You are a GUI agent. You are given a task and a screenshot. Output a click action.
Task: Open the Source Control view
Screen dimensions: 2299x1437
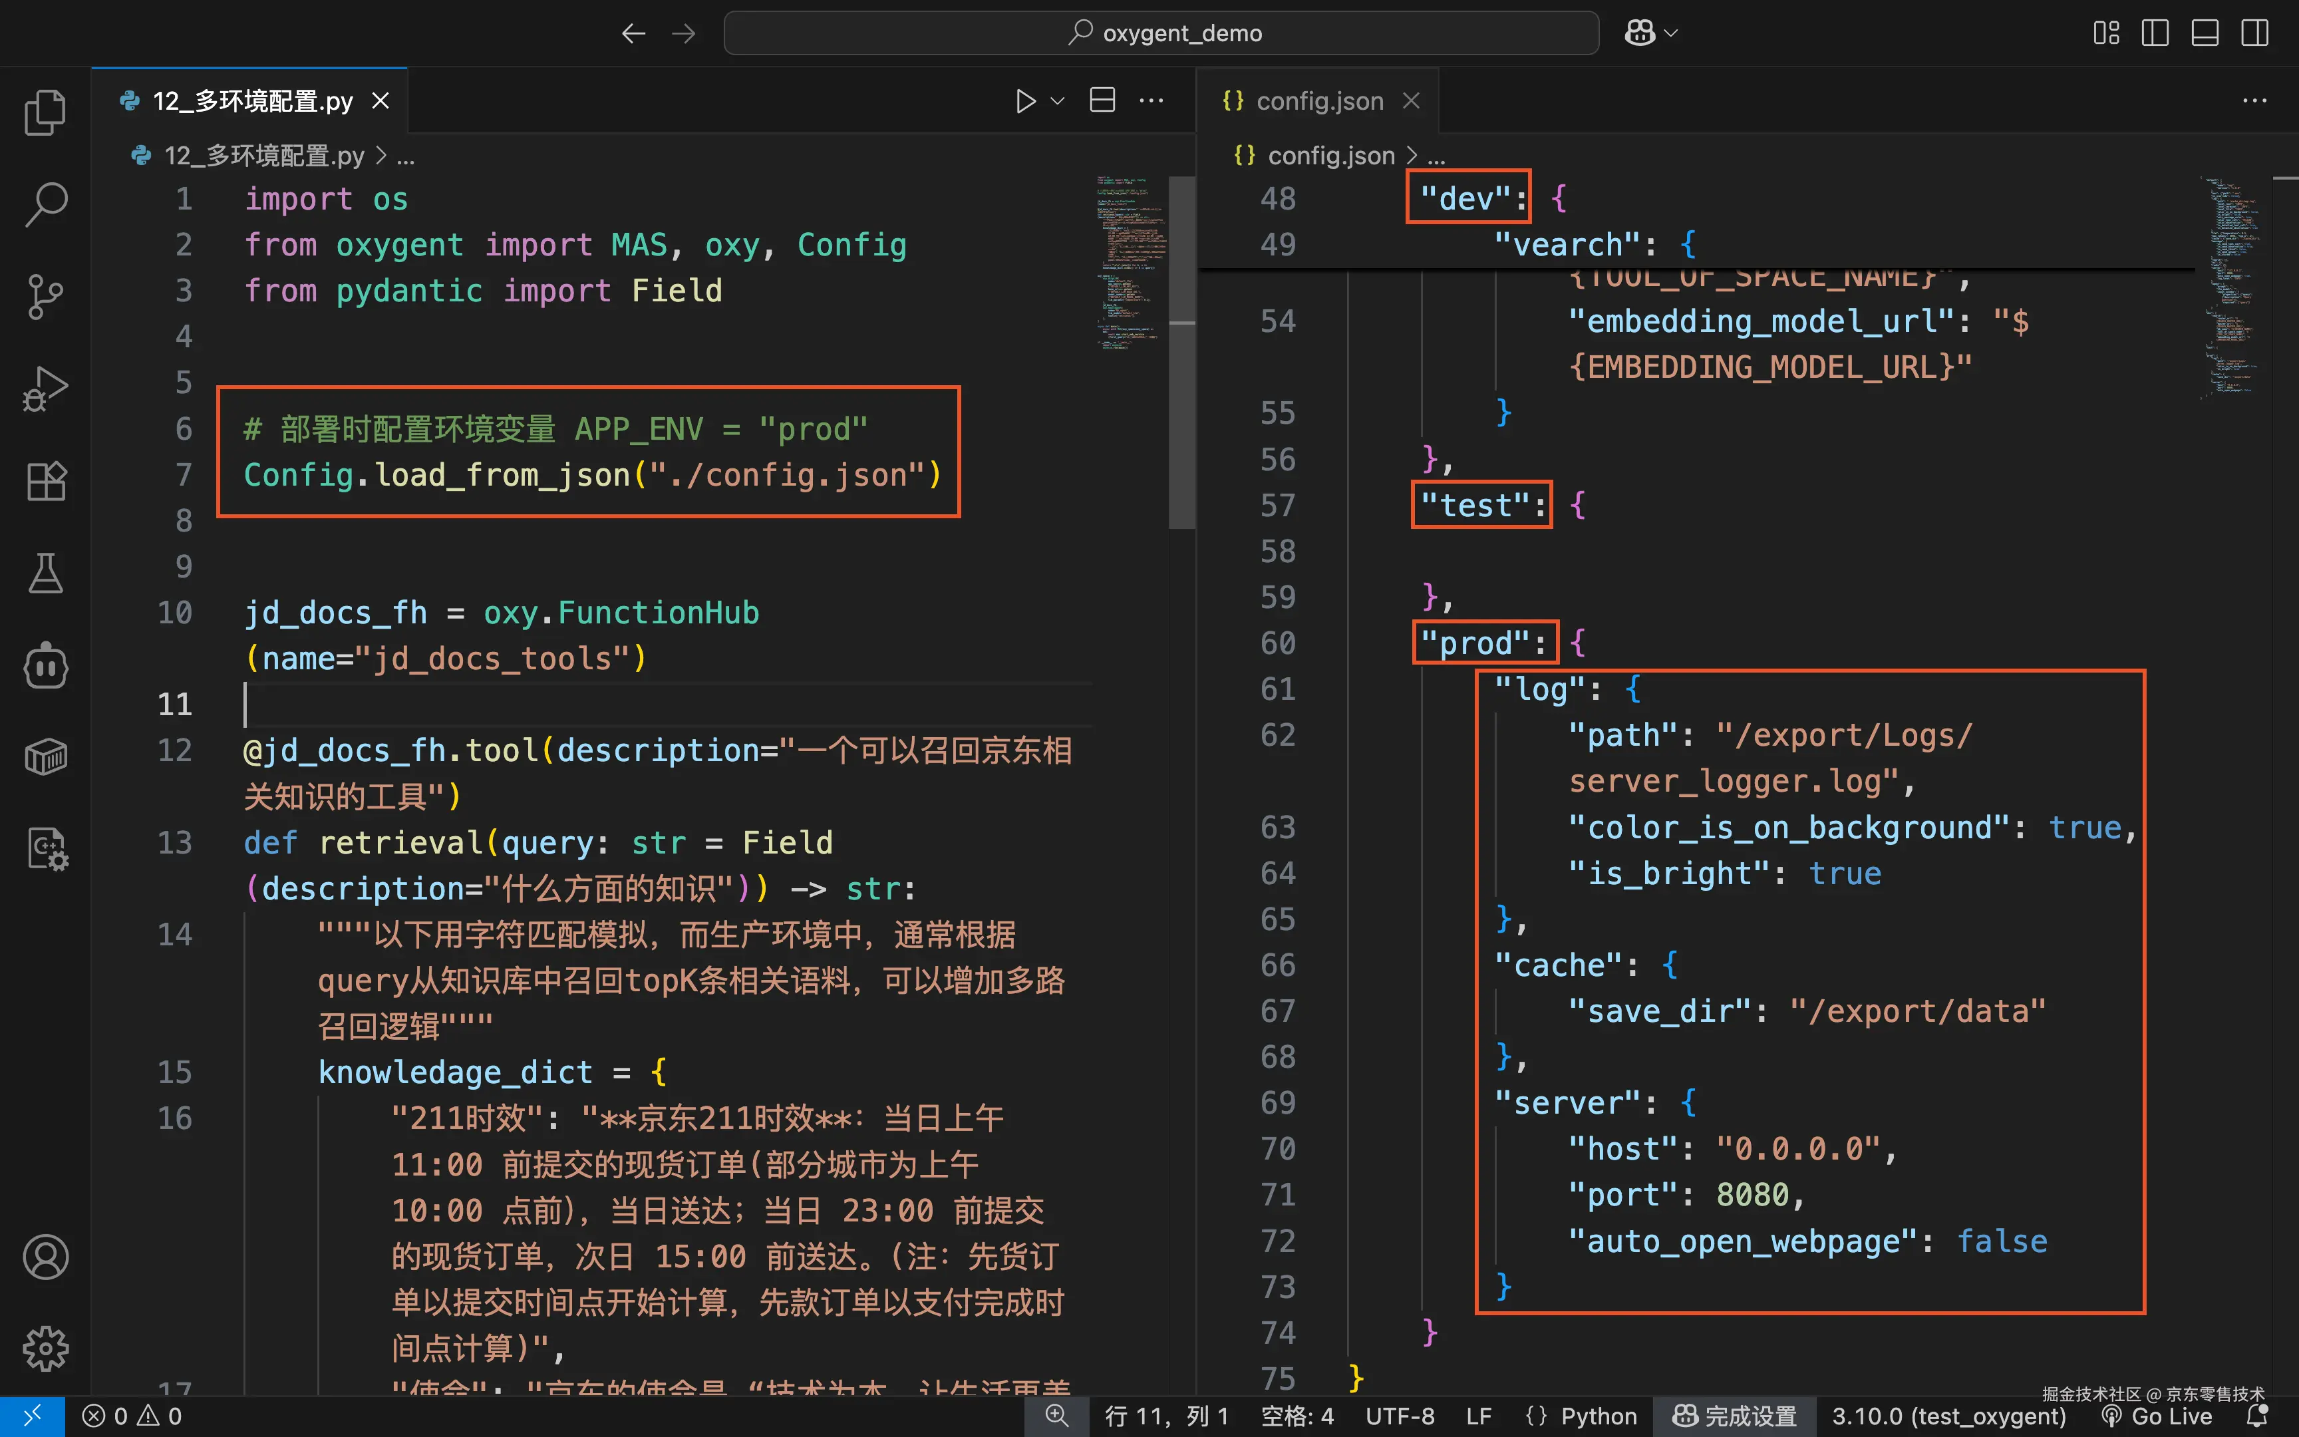click(x=45, y=297)
